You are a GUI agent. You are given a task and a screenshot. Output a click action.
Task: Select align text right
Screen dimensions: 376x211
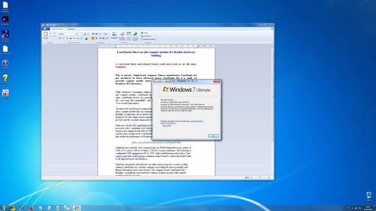pos(100,38)
